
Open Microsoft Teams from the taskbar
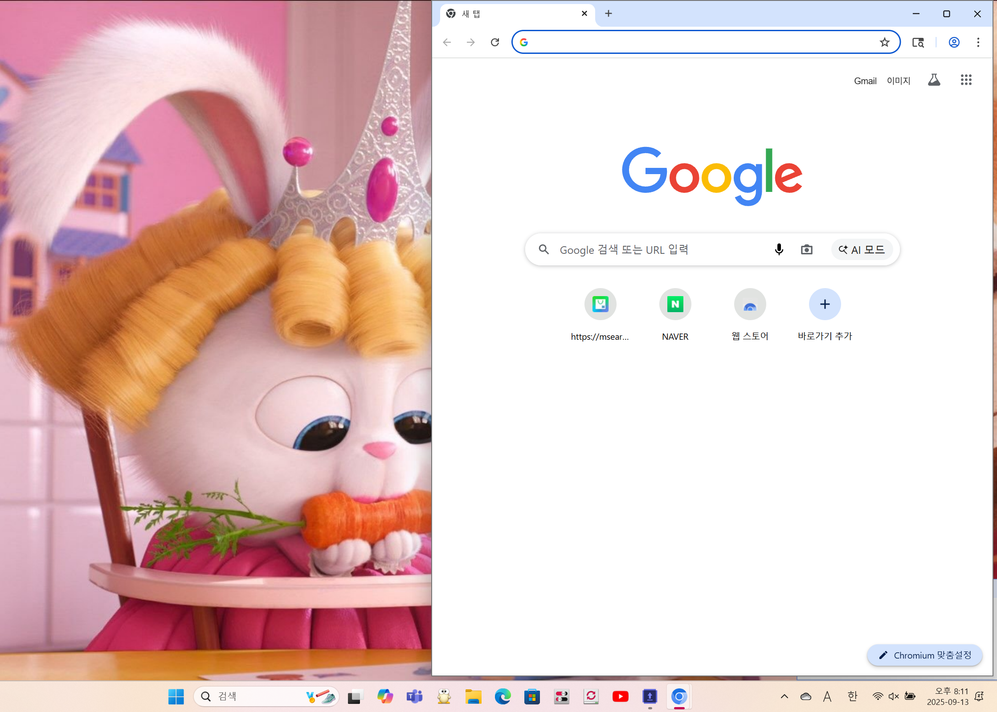coord(414,696)
